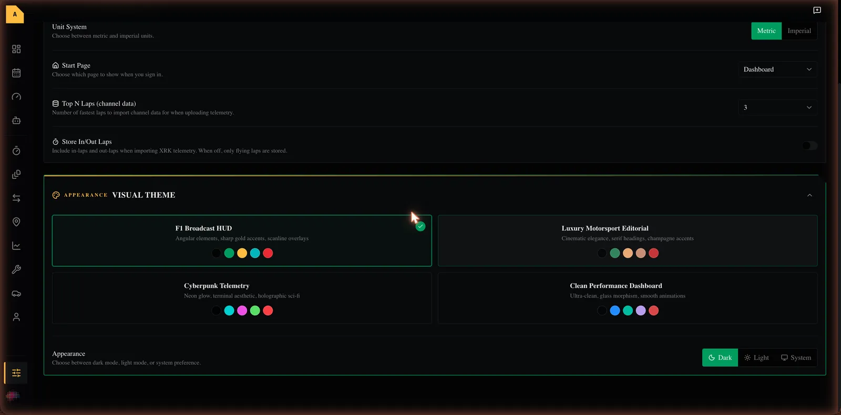Image resolution: width=841 pixels, height=415 pixels.
Task: Click the yellow A logo icon
Action: coord(15,14)
